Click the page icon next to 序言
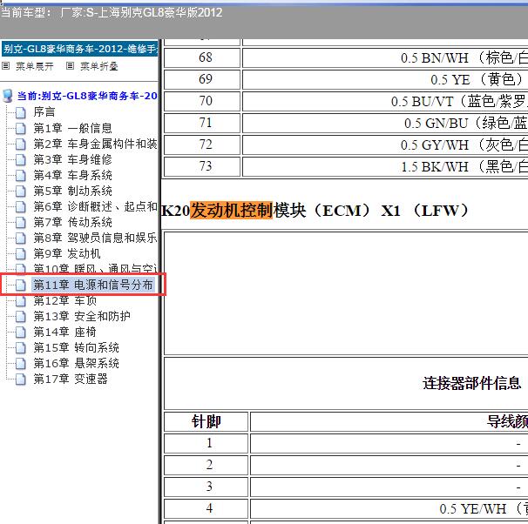This screenshot has width=528, height=524. (x=21, y=112)
